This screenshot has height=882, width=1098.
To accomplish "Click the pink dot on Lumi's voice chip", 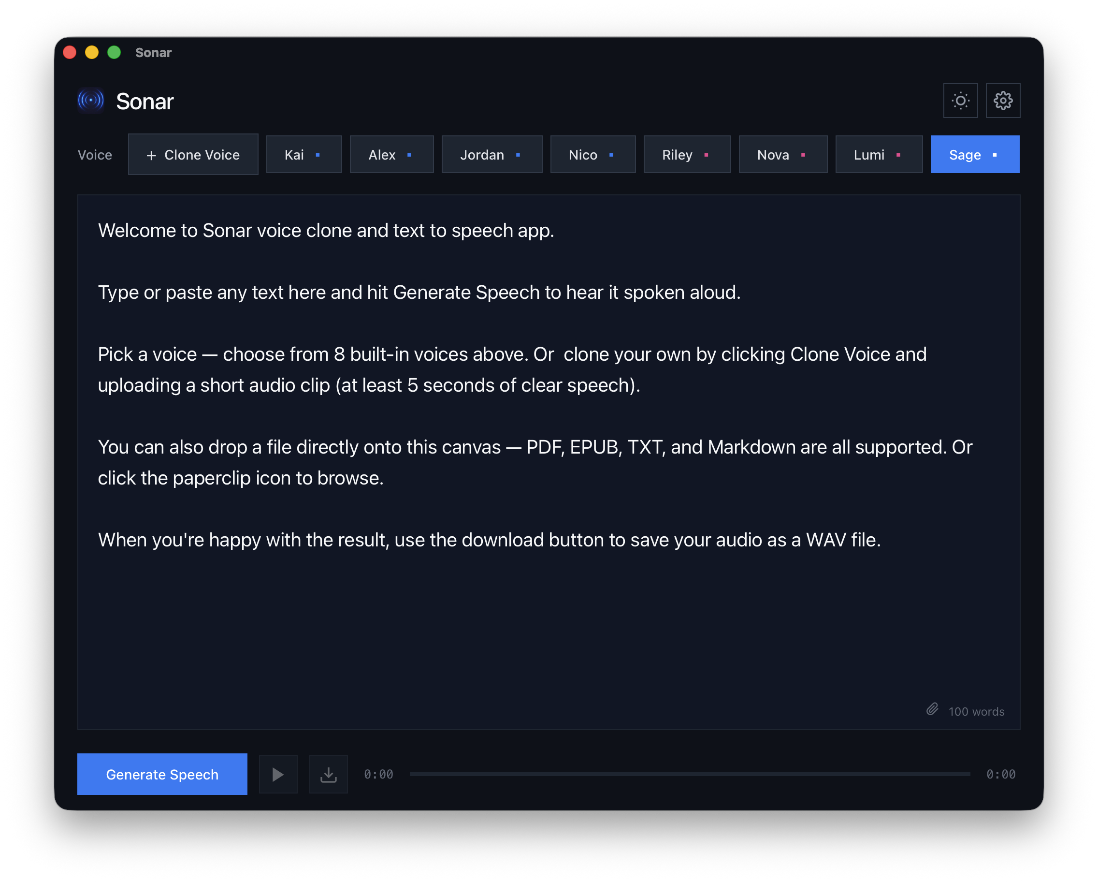I will (898, 154).
